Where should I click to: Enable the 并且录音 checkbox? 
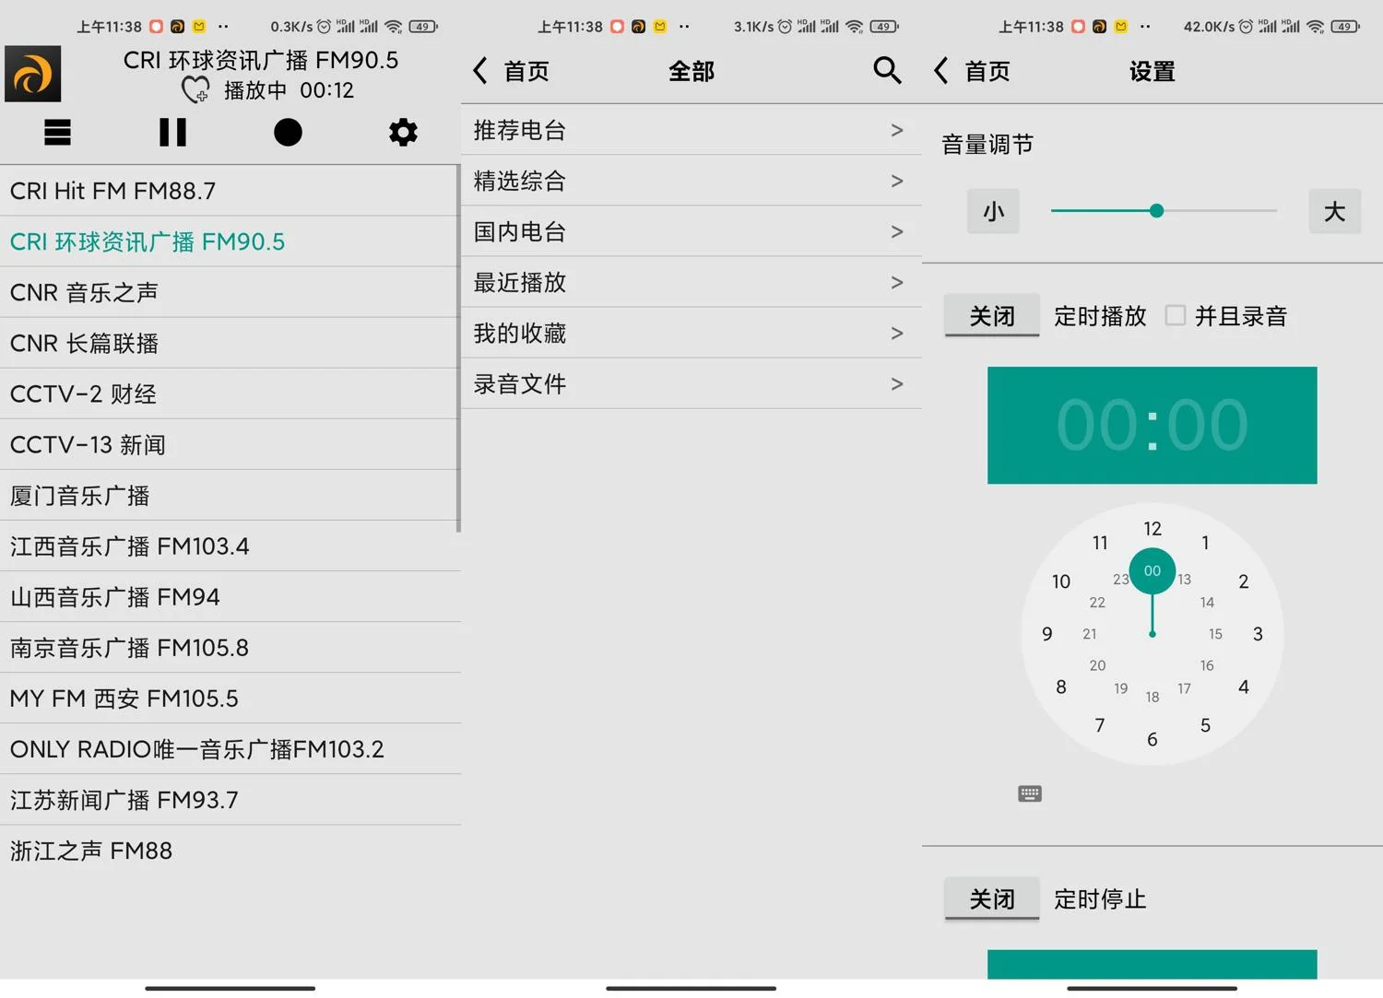1176,315
